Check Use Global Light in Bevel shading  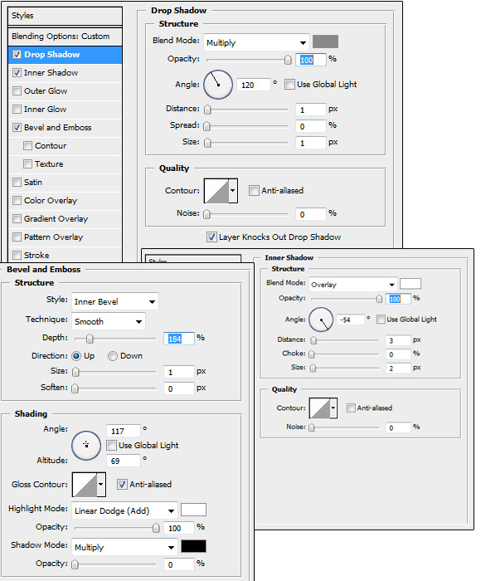[111, 446]
